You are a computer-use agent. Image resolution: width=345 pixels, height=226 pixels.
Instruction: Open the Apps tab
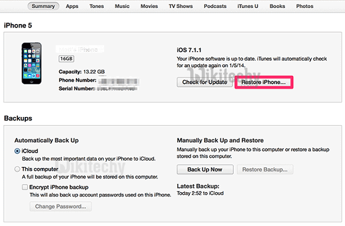tap(72, 6)
